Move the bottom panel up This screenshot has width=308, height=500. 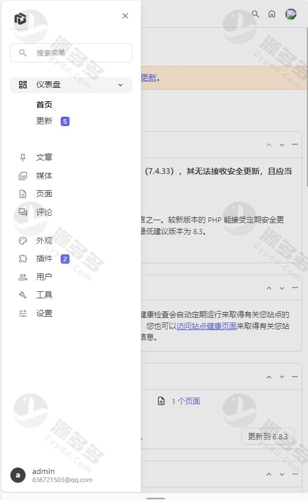tap(269, 475)
